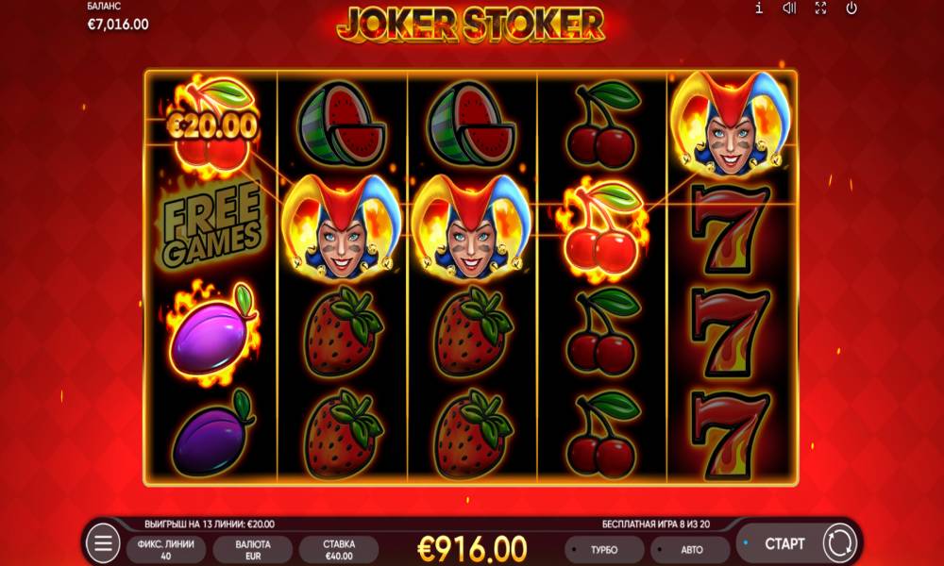The width and height of the screenshot is (944, 566).
Task: Toggle the Авто autoplay mode
Action: (x=691, y=550)
